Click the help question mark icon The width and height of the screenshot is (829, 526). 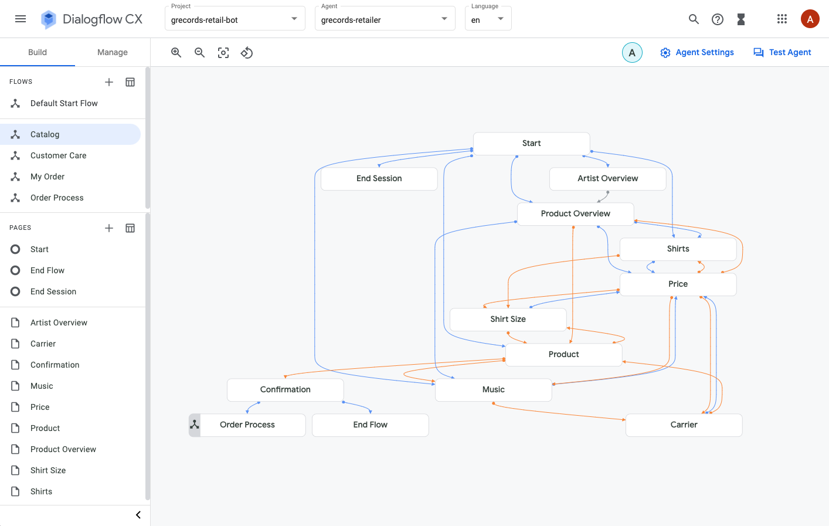pos(717,19)
